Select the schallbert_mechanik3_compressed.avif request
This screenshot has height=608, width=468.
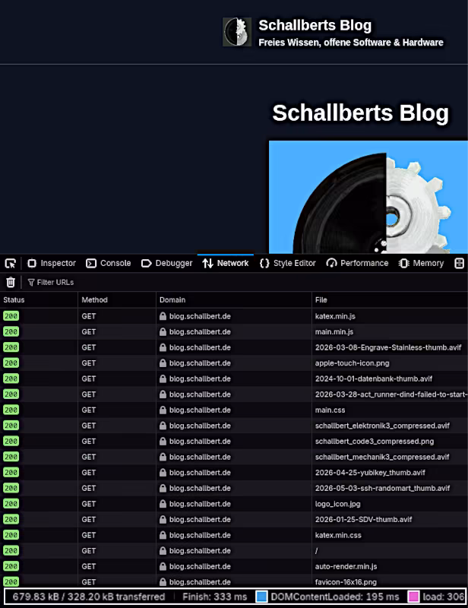(234, 457)
